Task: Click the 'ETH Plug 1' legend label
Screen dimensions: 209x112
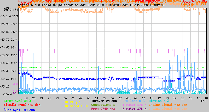Action: click(x=72, y=102)
